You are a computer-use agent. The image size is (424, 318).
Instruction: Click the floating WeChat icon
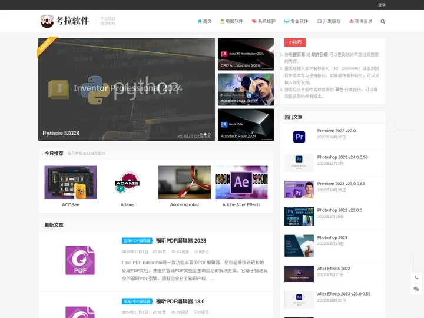(x=416, y=289)
